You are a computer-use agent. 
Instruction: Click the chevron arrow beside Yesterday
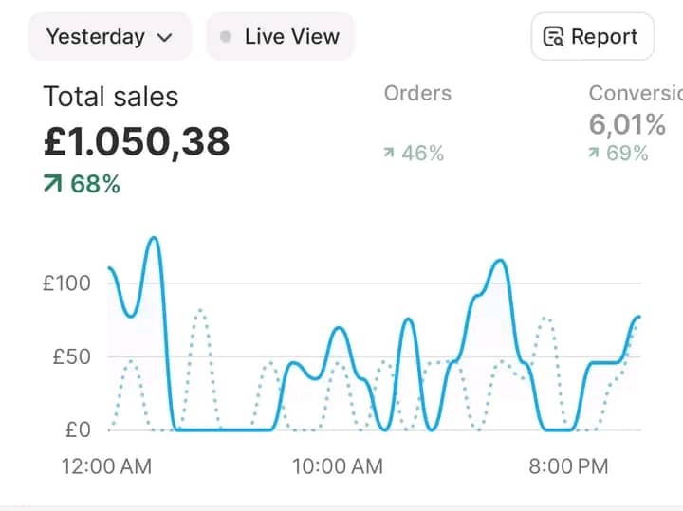point(164,38)
